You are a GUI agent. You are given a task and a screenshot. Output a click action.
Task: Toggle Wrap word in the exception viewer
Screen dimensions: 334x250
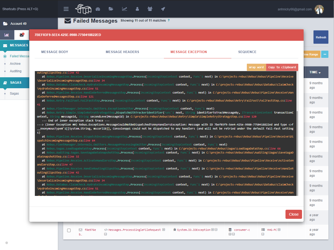(x=256, y=67)
